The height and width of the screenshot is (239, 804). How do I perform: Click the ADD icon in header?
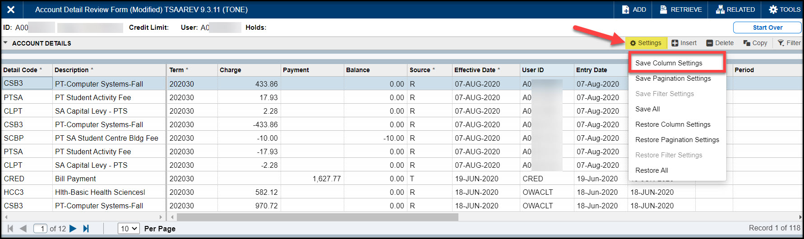pyautogui.click(x=626, y=9)
